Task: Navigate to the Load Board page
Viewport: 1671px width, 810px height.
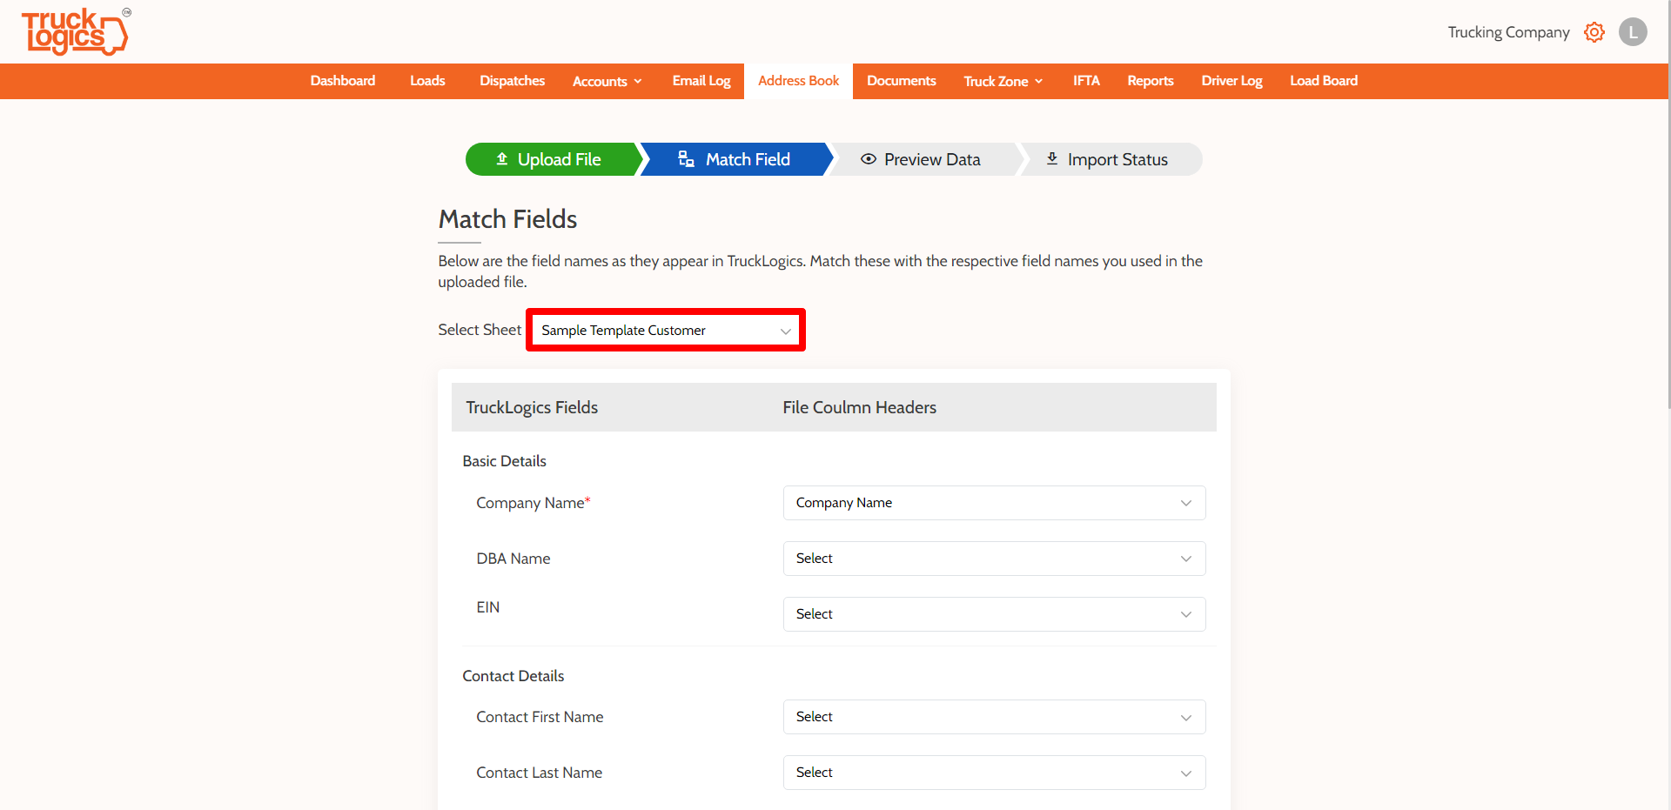Action: (x=1323, y=80)
